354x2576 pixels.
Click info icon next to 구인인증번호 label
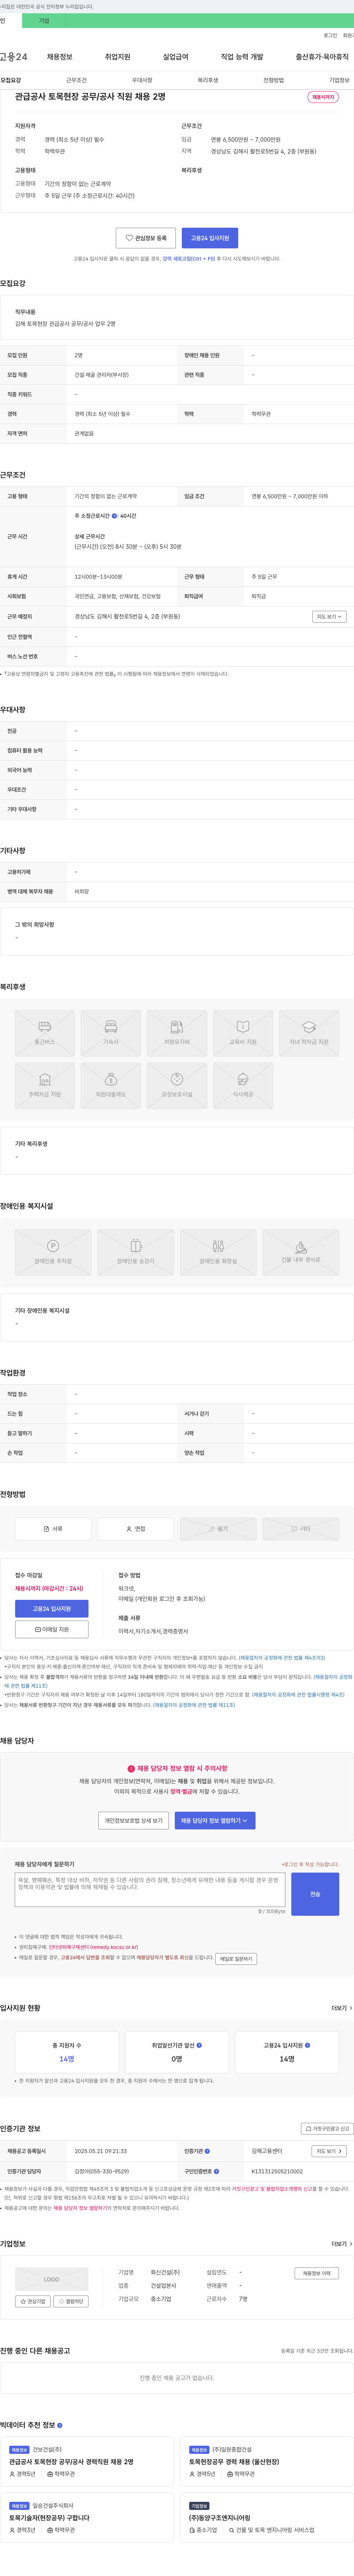coord(217,2171)
